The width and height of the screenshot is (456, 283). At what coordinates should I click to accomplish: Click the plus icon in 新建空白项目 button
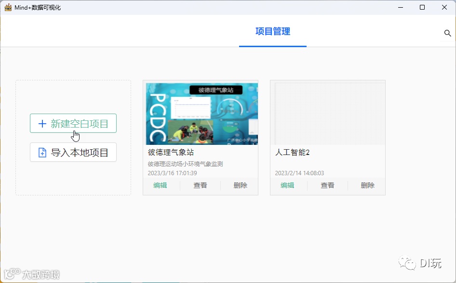tap(42, 124)
